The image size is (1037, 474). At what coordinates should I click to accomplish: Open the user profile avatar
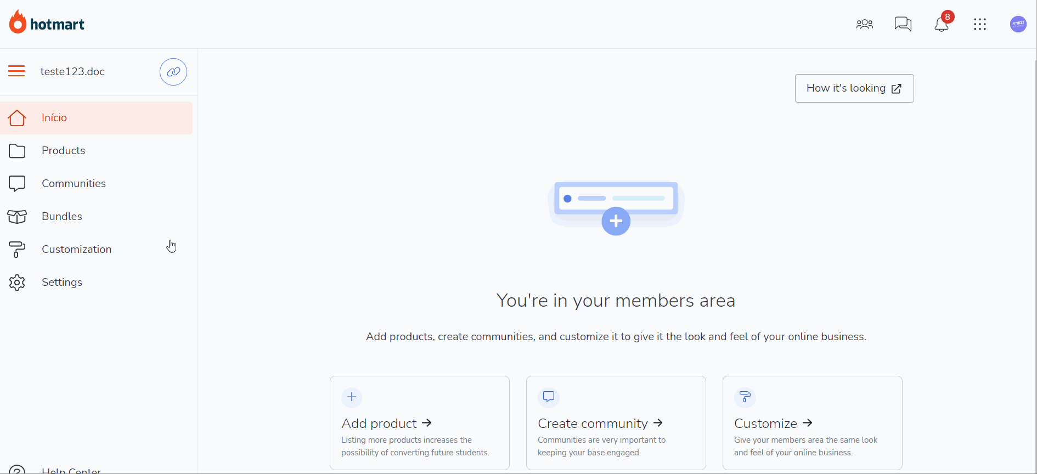pos(1018,24)
